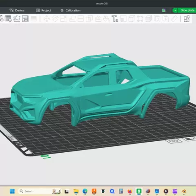Open File Explorer from the taskbar
This screenshot has width=196, height=196.
(x=76, y=191)
